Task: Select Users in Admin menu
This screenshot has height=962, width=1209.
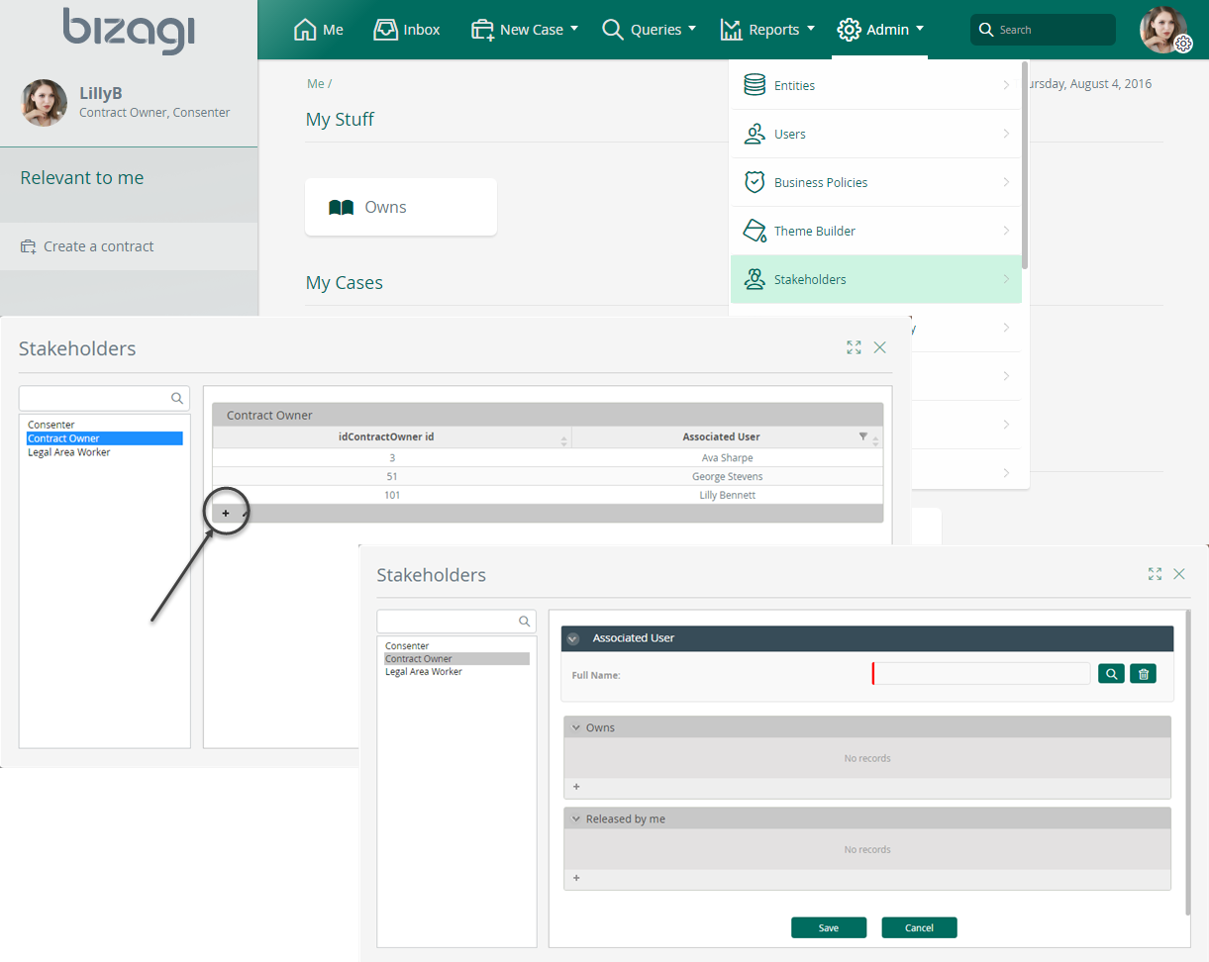Action: [876, 134]
